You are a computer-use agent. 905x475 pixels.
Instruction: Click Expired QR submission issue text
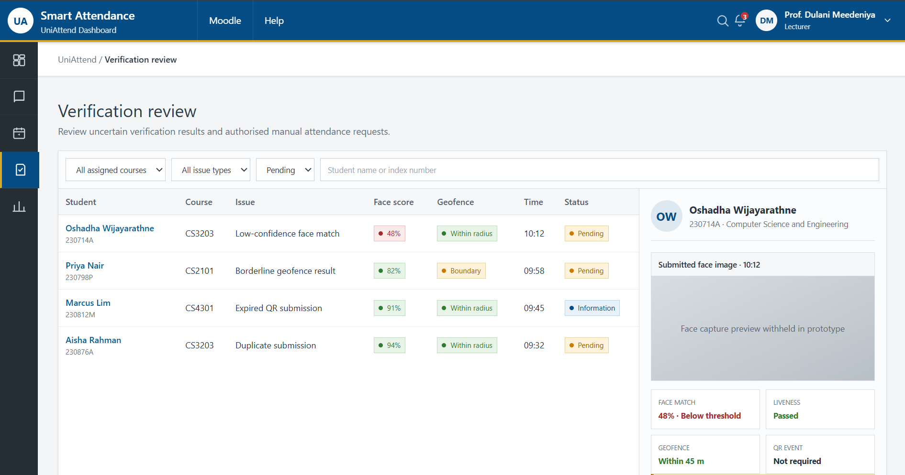tap(279, 308)
